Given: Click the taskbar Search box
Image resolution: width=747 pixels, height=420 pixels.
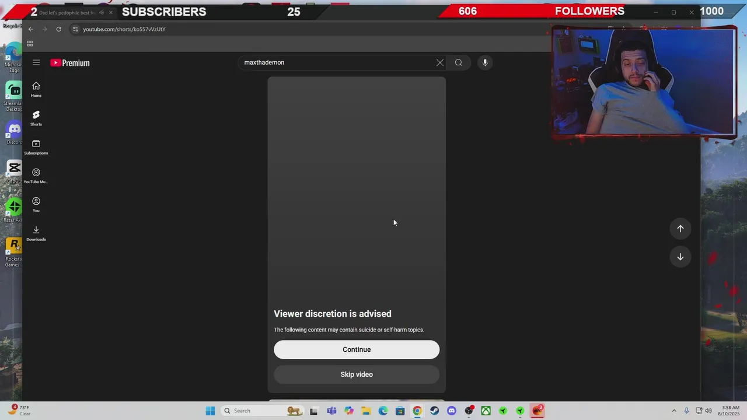Looking at the screenshot, I should tap(263, 411).
